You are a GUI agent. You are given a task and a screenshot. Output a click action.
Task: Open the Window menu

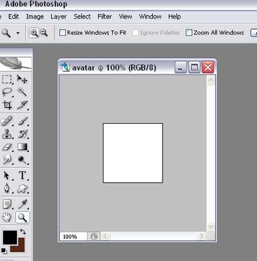[150, 17]
